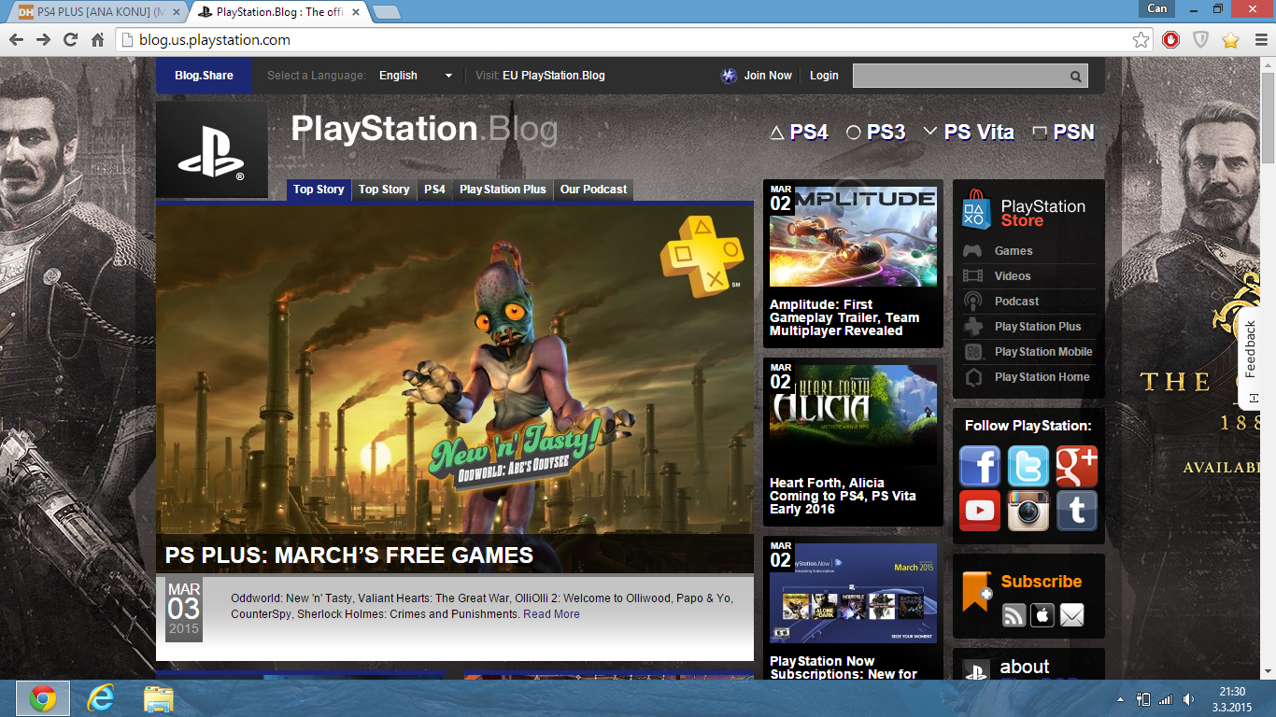Open the Amplitude: First Gameplay Trailer article title

click(x=844, y=317)
